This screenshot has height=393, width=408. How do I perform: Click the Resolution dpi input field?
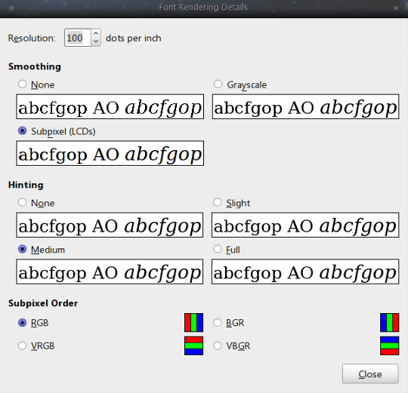78,38
